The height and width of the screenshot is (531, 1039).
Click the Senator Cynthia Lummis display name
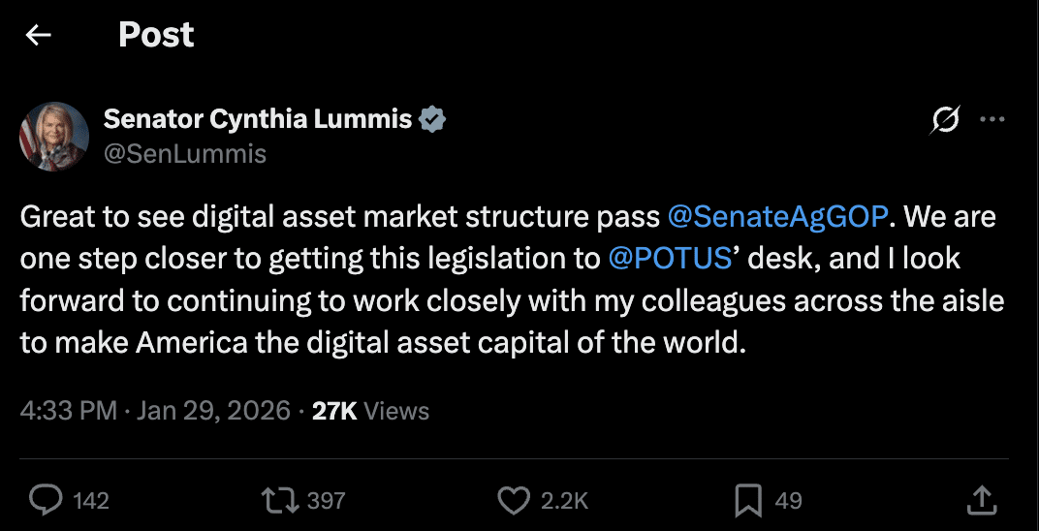(x=258, y=120)
